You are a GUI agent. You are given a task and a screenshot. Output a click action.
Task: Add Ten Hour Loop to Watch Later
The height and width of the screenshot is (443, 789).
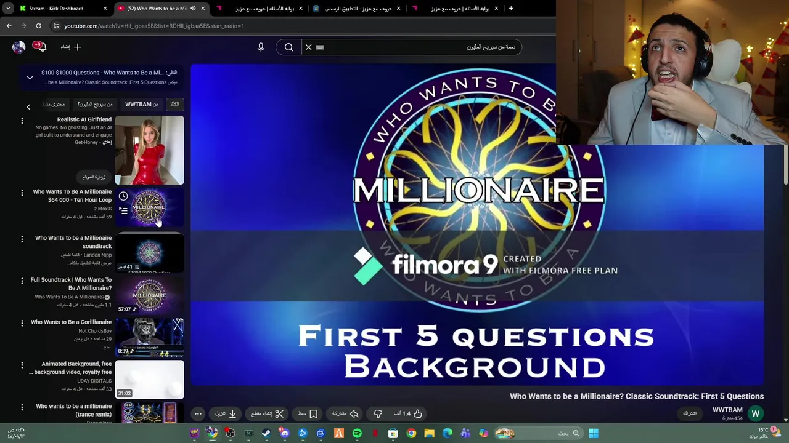[123, 196]
